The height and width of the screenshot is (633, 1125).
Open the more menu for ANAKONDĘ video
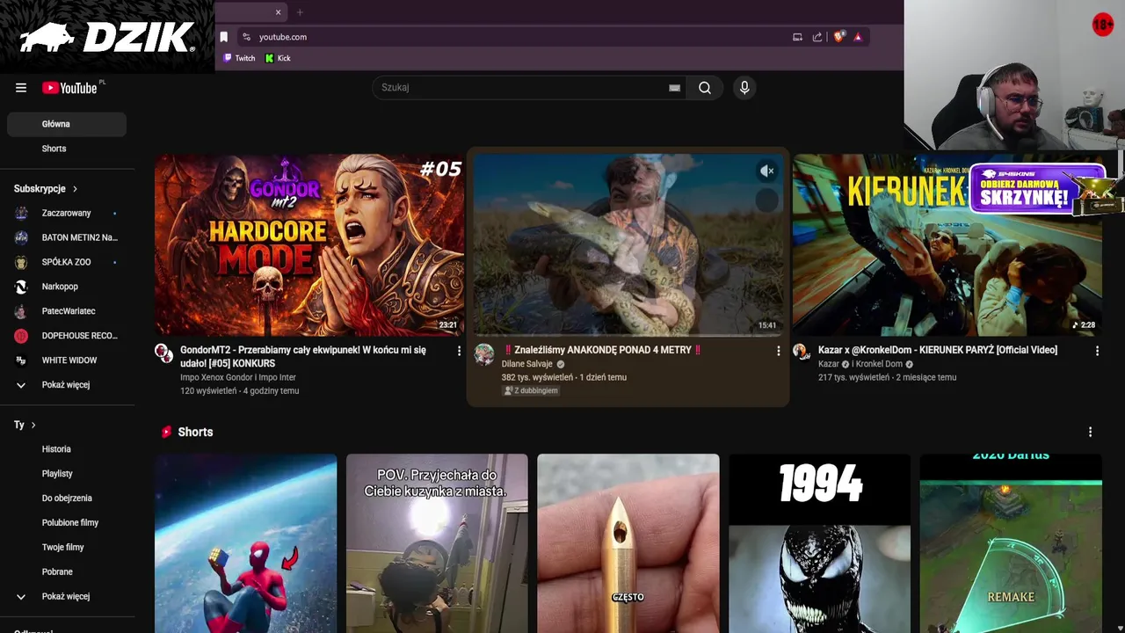click(x=778, y=351)
